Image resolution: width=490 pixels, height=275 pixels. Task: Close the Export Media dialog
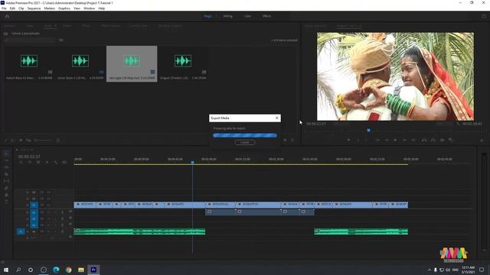pyautogui.click(x=276, y=118)
